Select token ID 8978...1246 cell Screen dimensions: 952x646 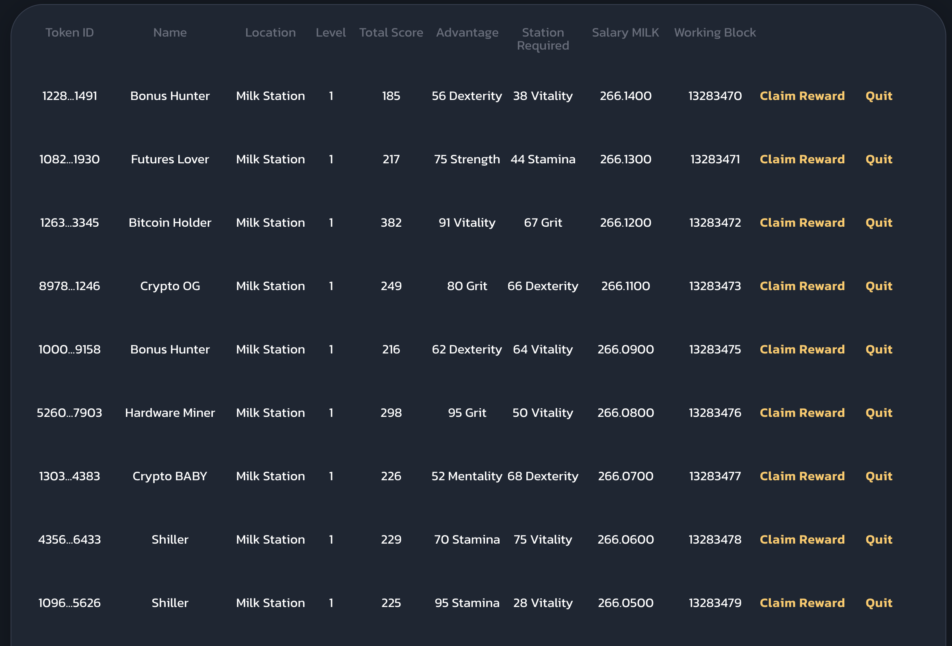tap(69, 286)
